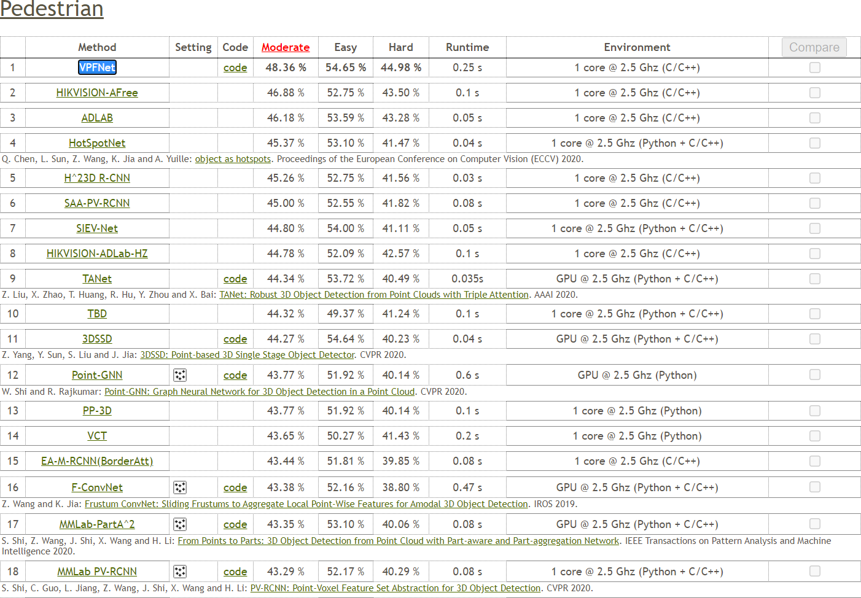
Task: Select the TANet compare checkbox
Action: coord(814,279)
